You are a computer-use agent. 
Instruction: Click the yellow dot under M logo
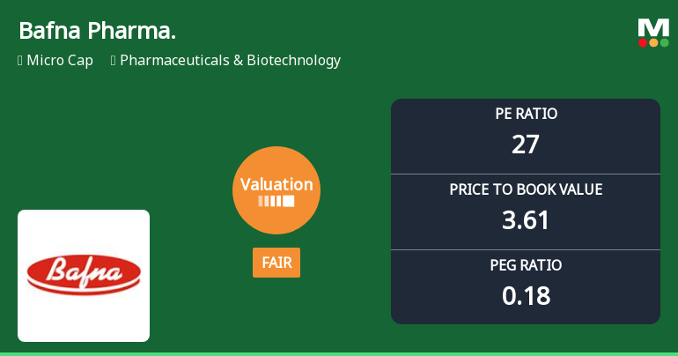(x=653, y=42)
